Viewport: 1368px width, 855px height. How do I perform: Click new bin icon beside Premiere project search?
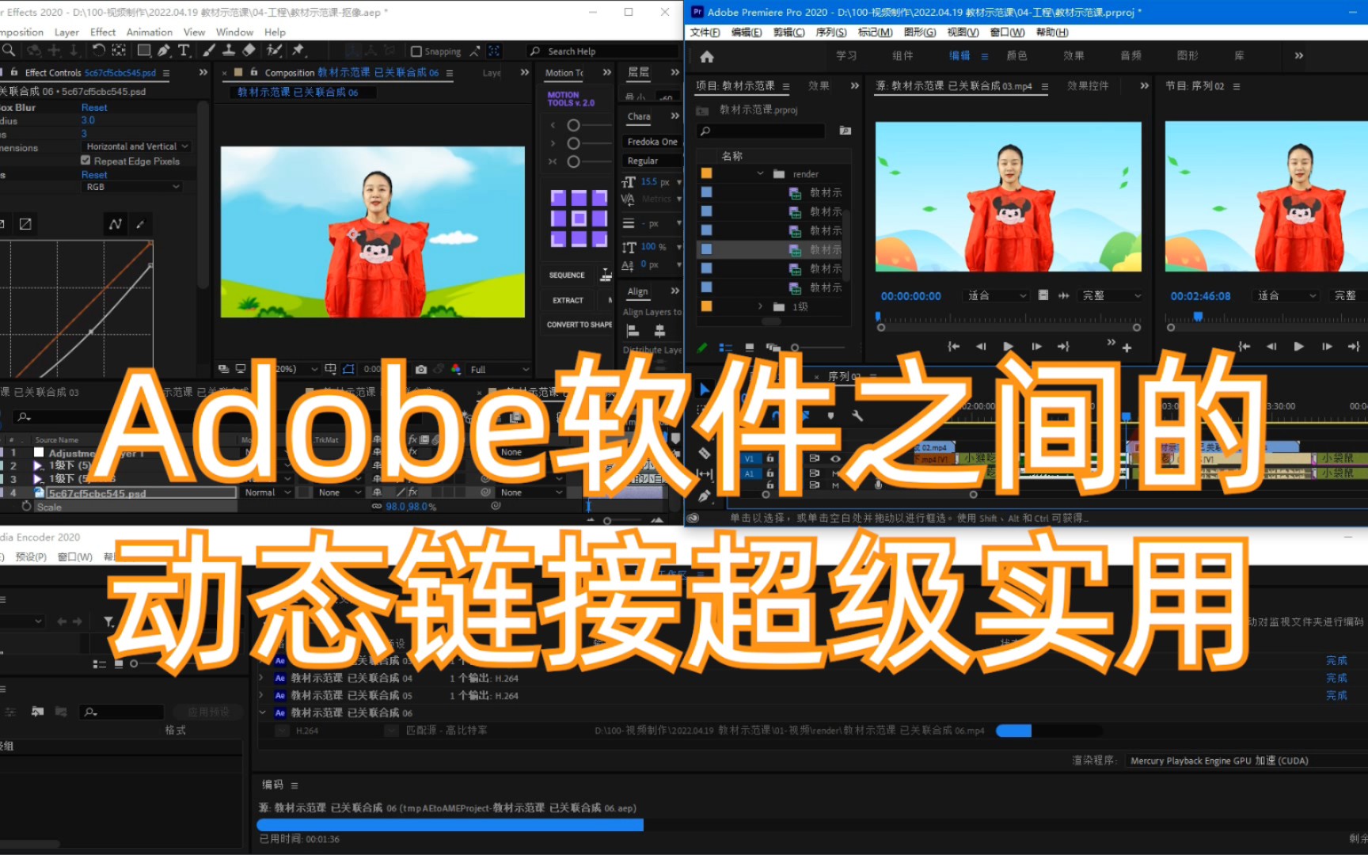tap(845, 131)
